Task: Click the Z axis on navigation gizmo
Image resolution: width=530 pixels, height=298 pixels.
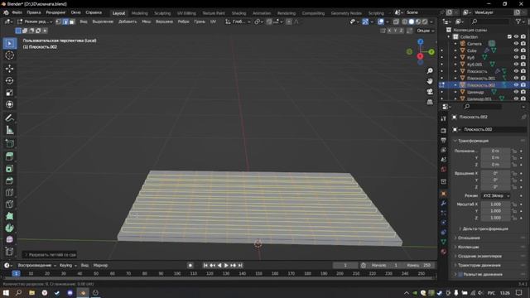Action: (x=420, y=41)
